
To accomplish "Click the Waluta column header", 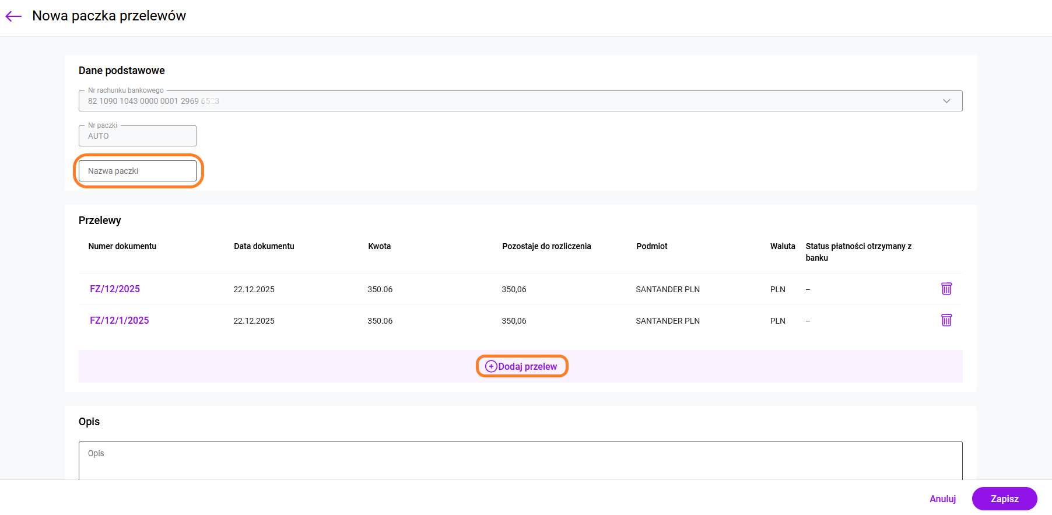I will point(783,246).
